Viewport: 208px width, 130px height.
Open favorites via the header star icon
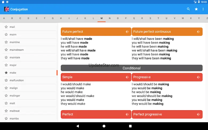click(x=196, y=9)
